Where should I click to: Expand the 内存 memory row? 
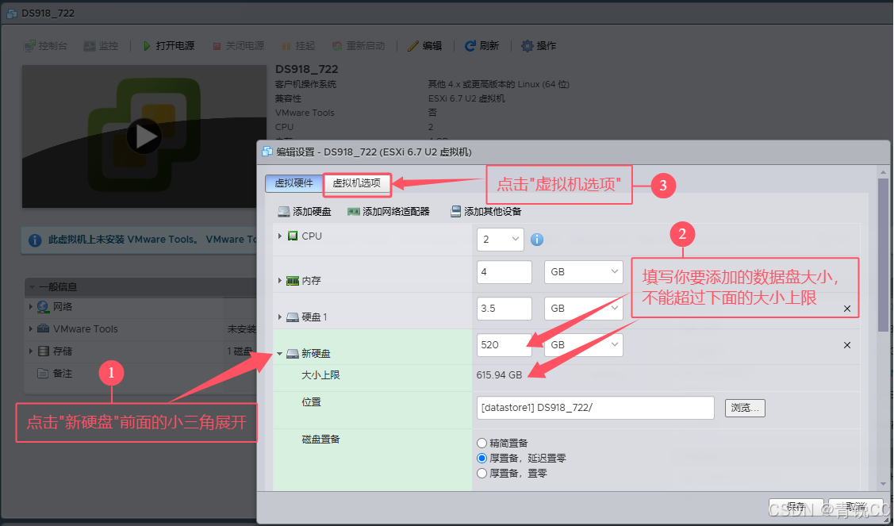point(280,281)
